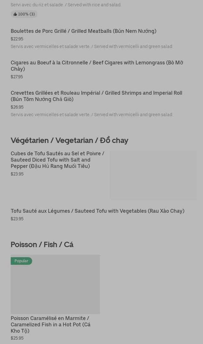Image resolution: width=203 pixels, height=344 pixels.
Task: Click grilled meatballs vermicelli description text
Action: 92,46
